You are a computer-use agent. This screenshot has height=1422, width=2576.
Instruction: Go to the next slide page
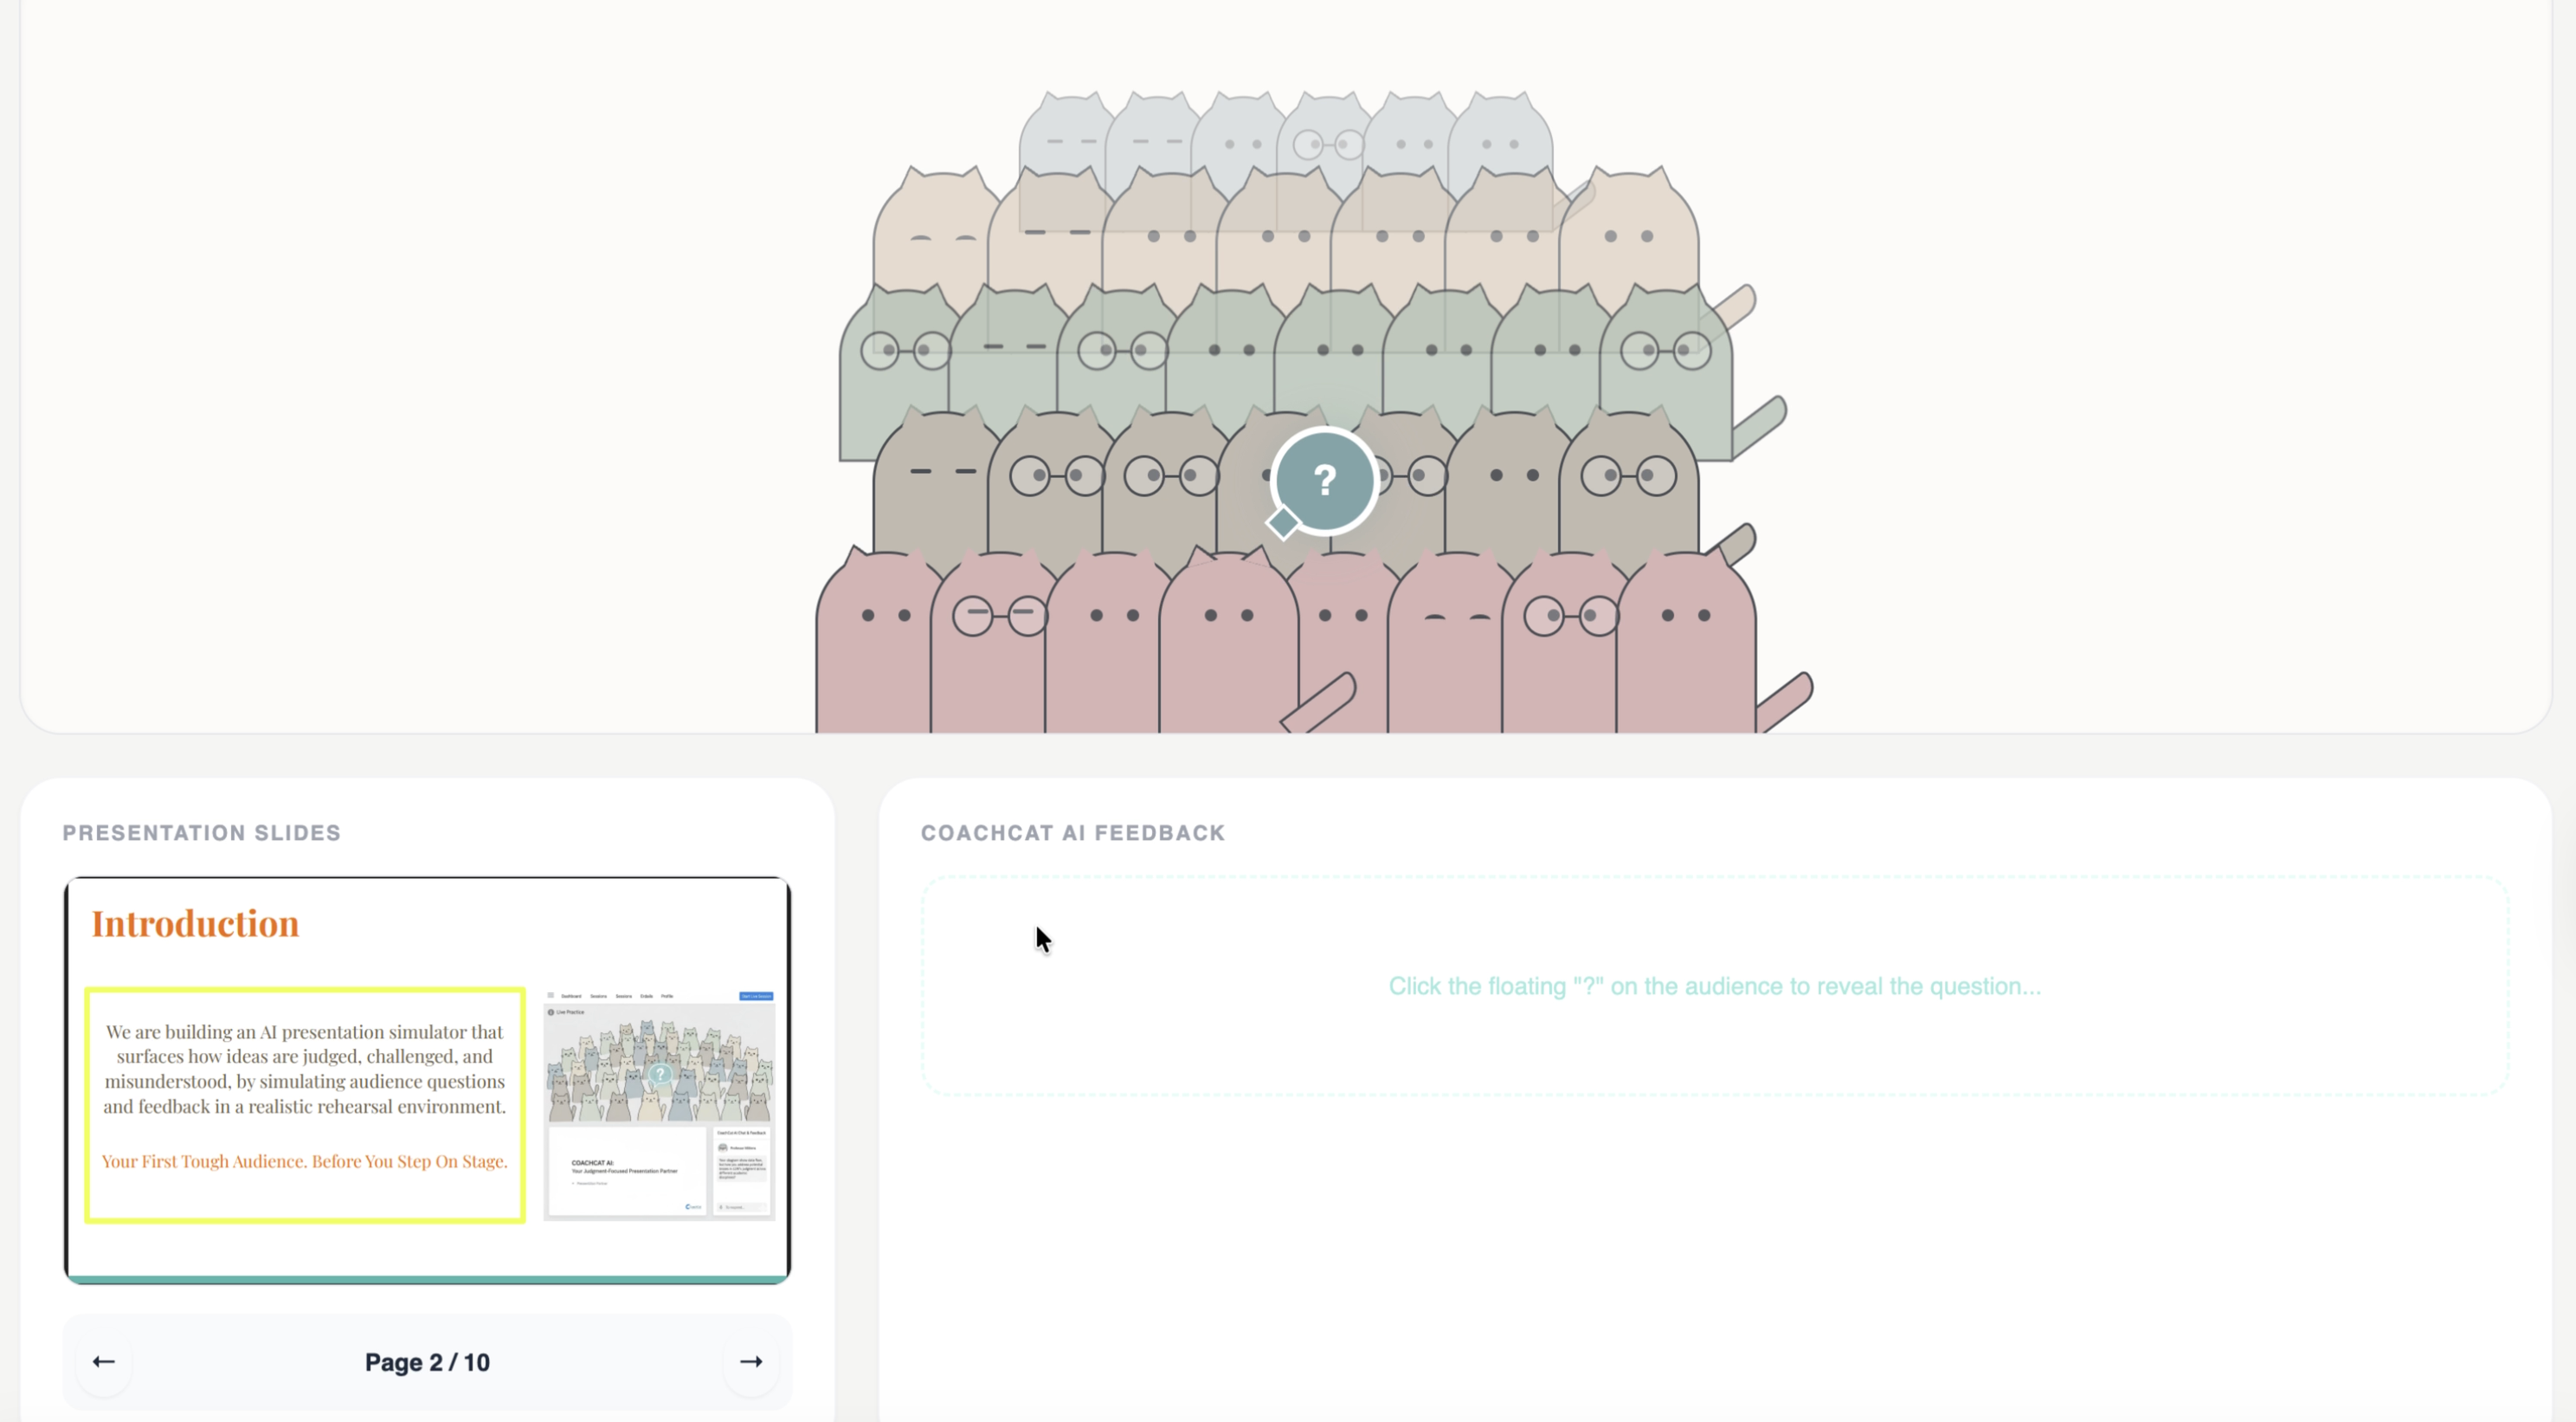pos(750,1361)
